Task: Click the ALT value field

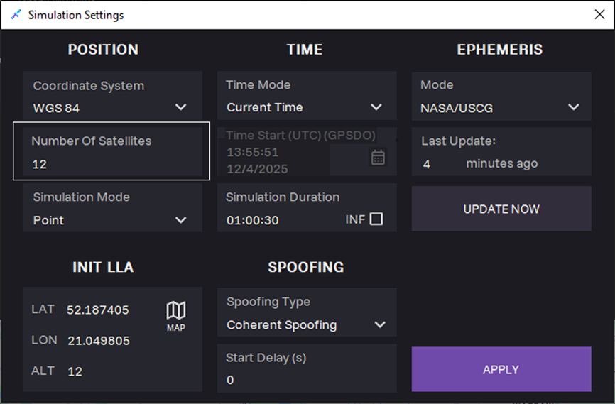Action: (x=75, y=371)
